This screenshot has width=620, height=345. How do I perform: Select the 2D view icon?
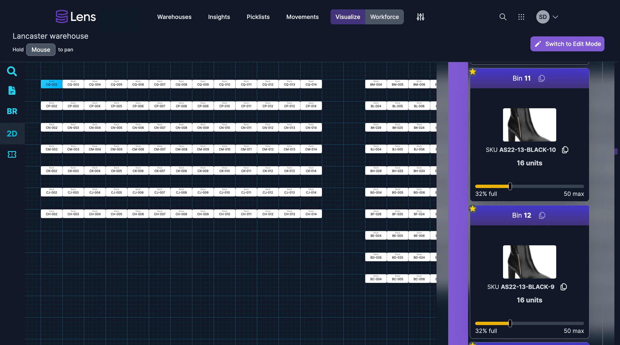12,133
